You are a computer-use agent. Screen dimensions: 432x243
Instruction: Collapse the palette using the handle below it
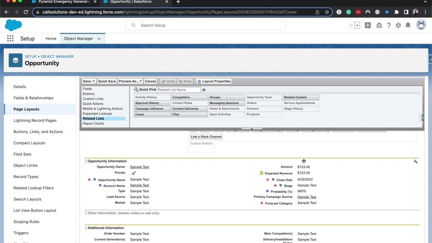click(251, 129)
